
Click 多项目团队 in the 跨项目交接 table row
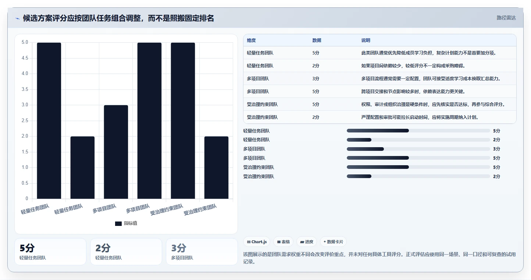[258, 92]
